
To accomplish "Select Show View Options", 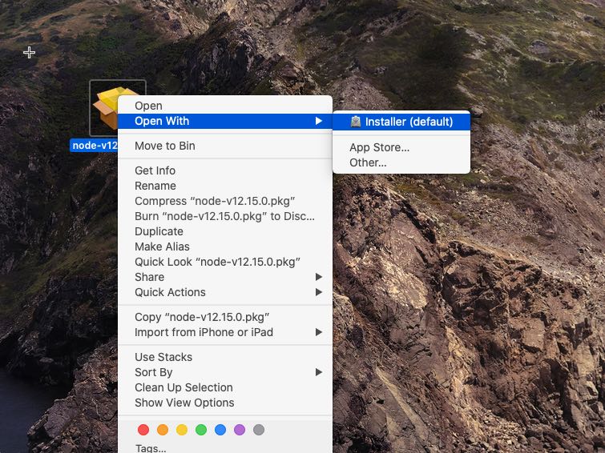I will [x=225, y=403].
